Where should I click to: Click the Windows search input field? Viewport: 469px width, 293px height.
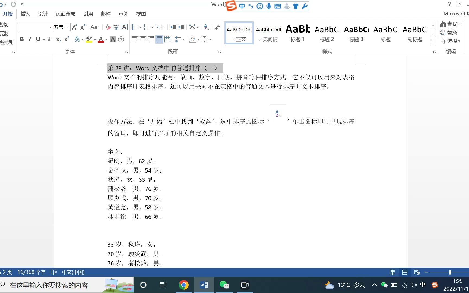[x=49, y=285]
